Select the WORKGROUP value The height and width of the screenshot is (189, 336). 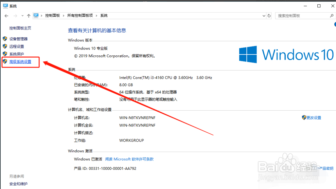[131, 140]
